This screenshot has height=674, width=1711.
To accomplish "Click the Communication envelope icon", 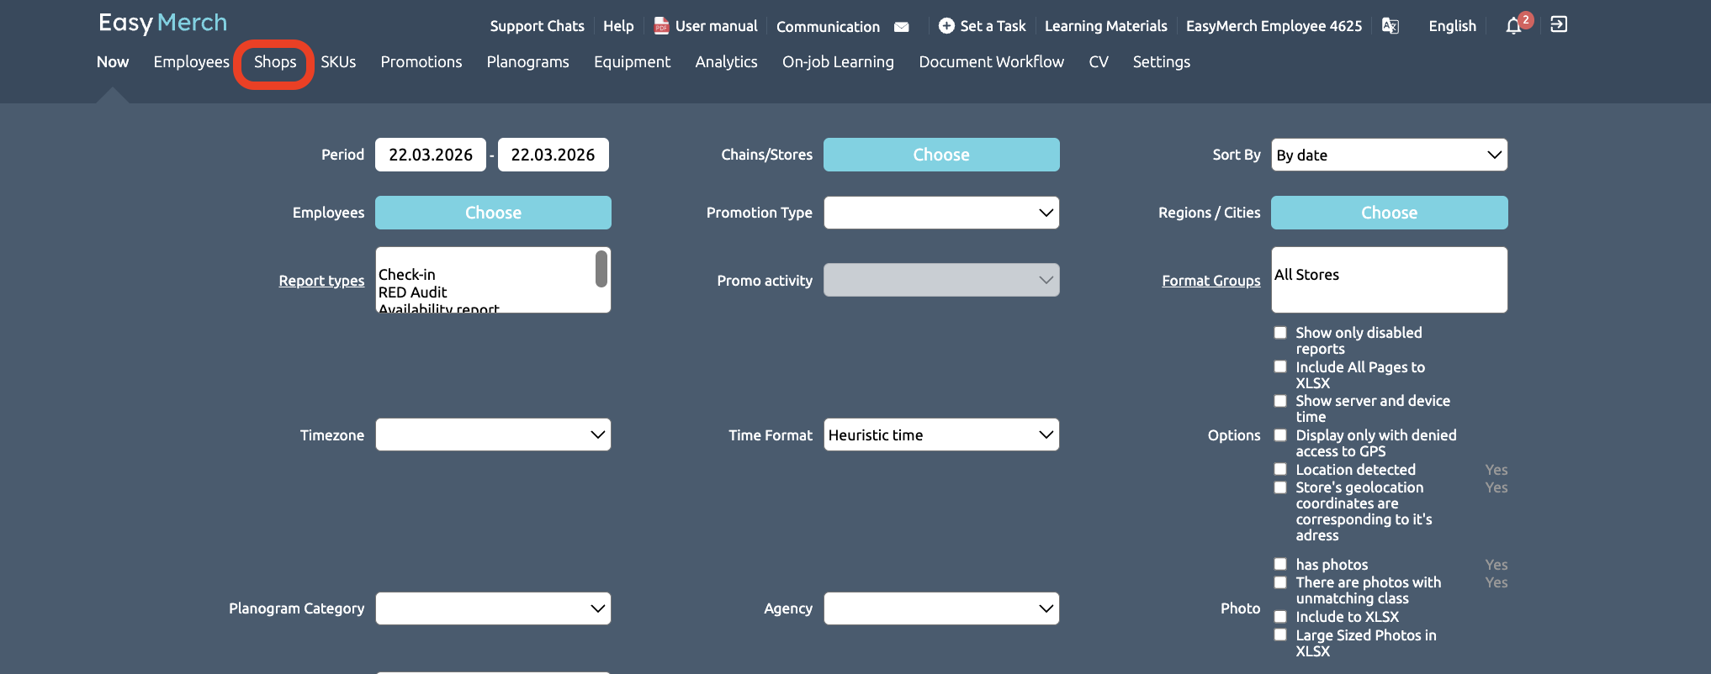I will point(901,27).
